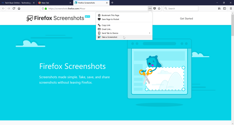Bookmark page with the star toolbar icon
Screen dimensions: 234x125
click(159, 8)
